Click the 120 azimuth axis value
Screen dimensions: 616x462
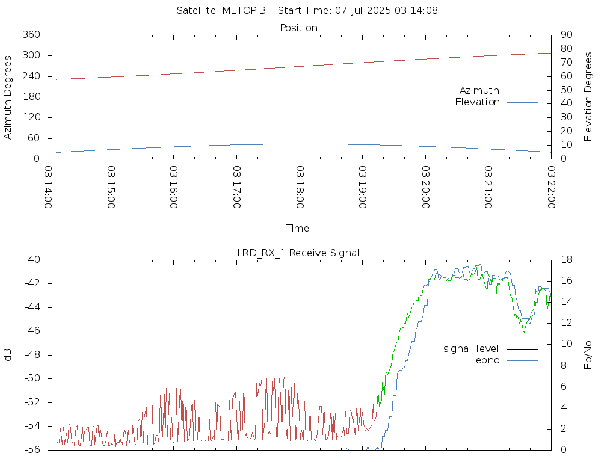point(31,117)
